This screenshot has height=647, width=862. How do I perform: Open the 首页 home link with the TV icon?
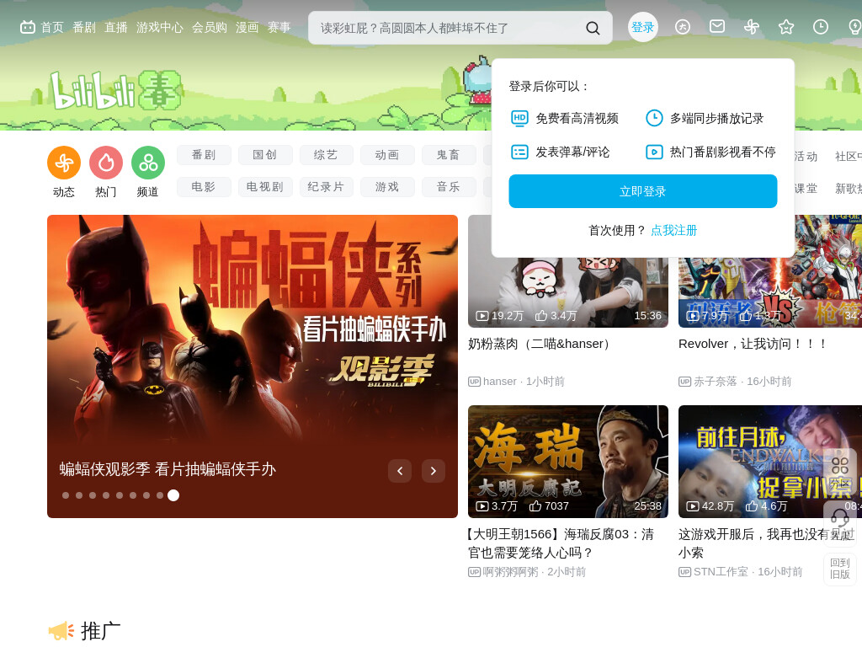click(42, 27)
